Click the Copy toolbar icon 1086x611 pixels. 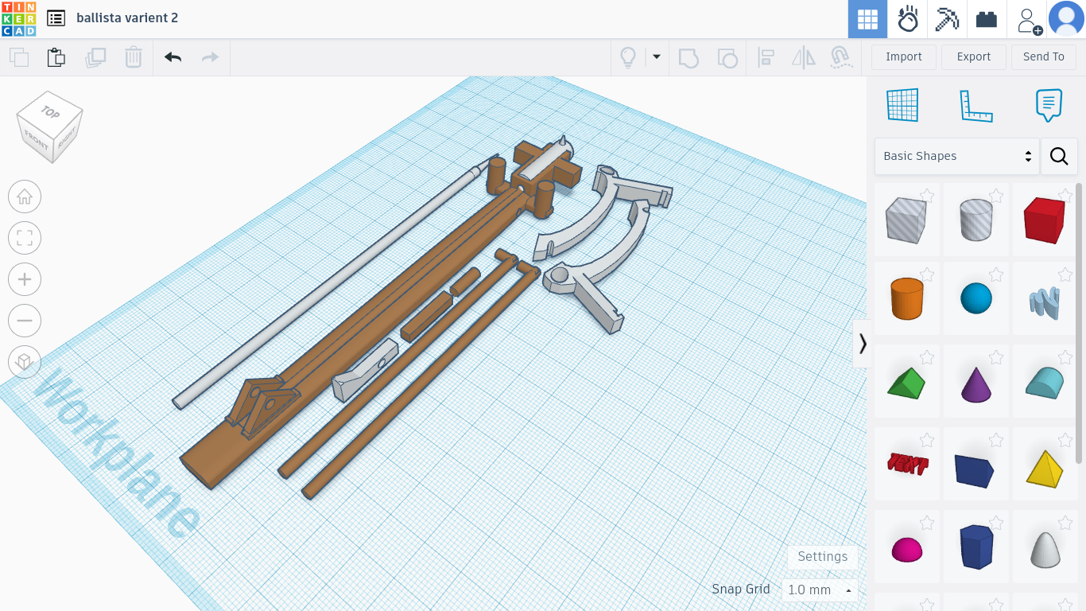pos(18,57)
